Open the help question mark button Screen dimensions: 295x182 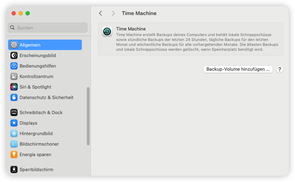click(x=280, y=69)
